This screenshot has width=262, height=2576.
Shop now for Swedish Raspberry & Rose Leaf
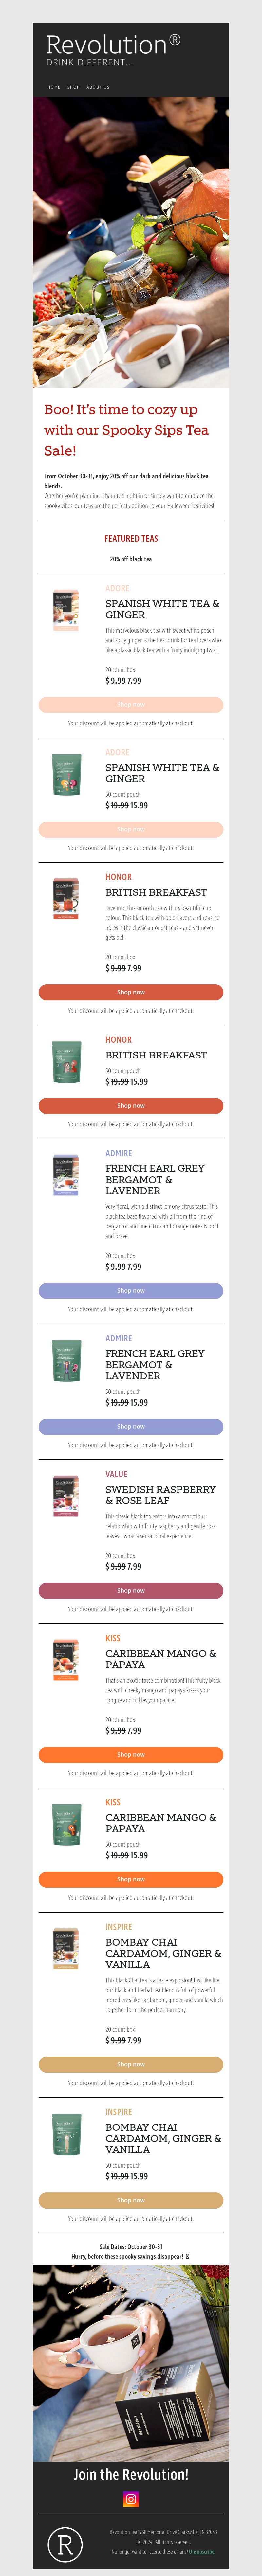[131, 1590]
